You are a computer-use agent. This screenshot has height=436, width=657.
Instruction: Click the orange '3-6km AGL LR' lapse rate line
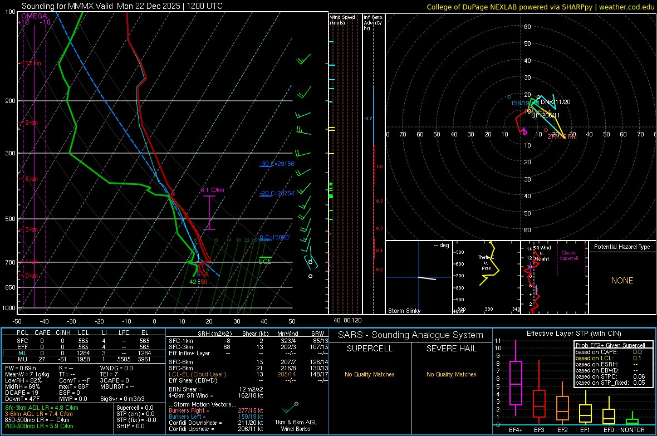[x=38, y=414]
